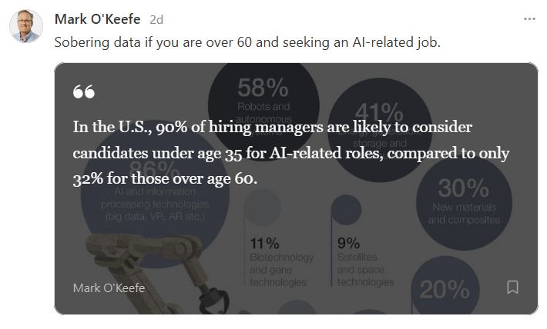Click the 2d post timestamp

click(156, 20)
